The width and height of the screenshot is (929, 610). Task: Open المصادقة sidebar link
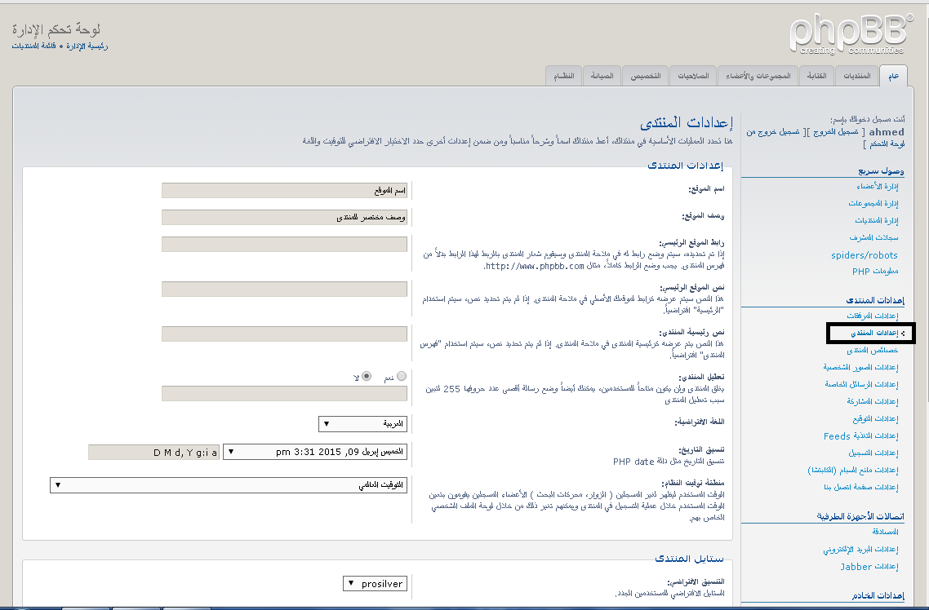885,532
